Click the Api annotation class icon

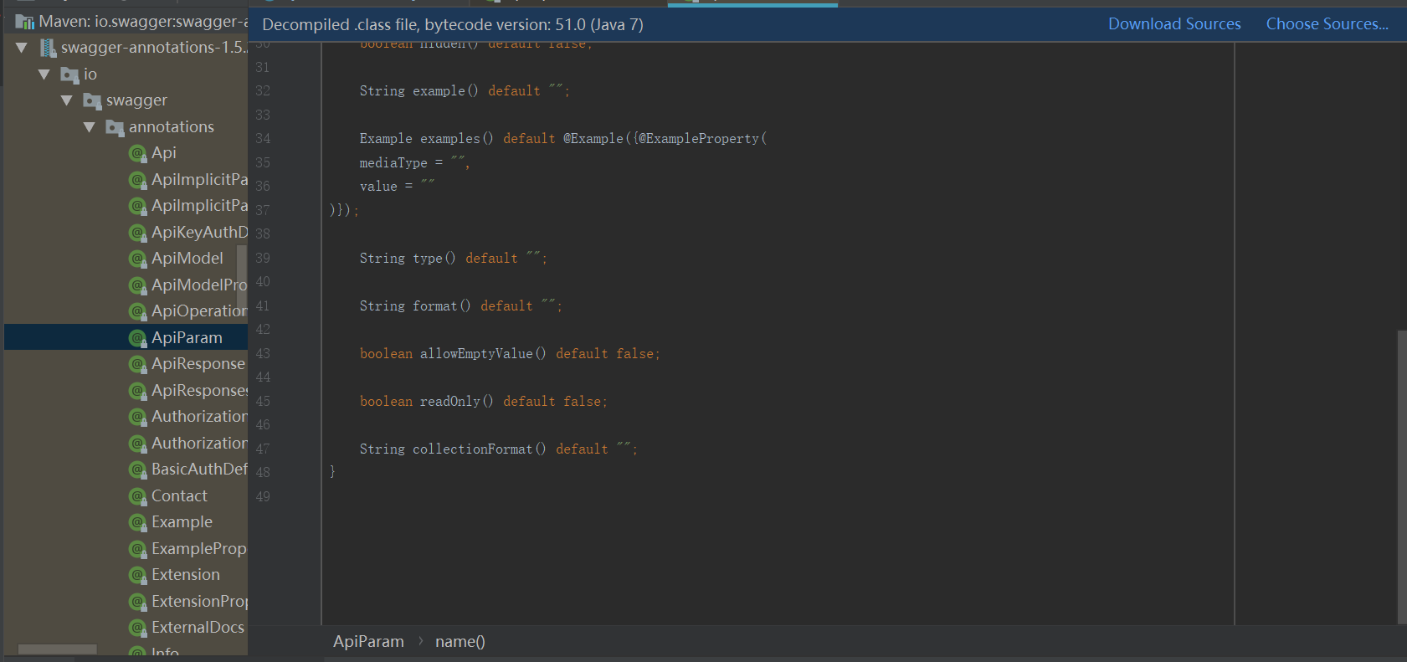[138, 153]
